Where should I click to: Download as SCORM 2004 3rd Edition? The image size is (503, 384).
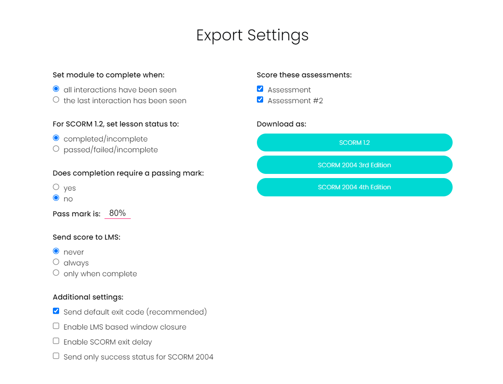pyautogui.click(x=355, y=165)
